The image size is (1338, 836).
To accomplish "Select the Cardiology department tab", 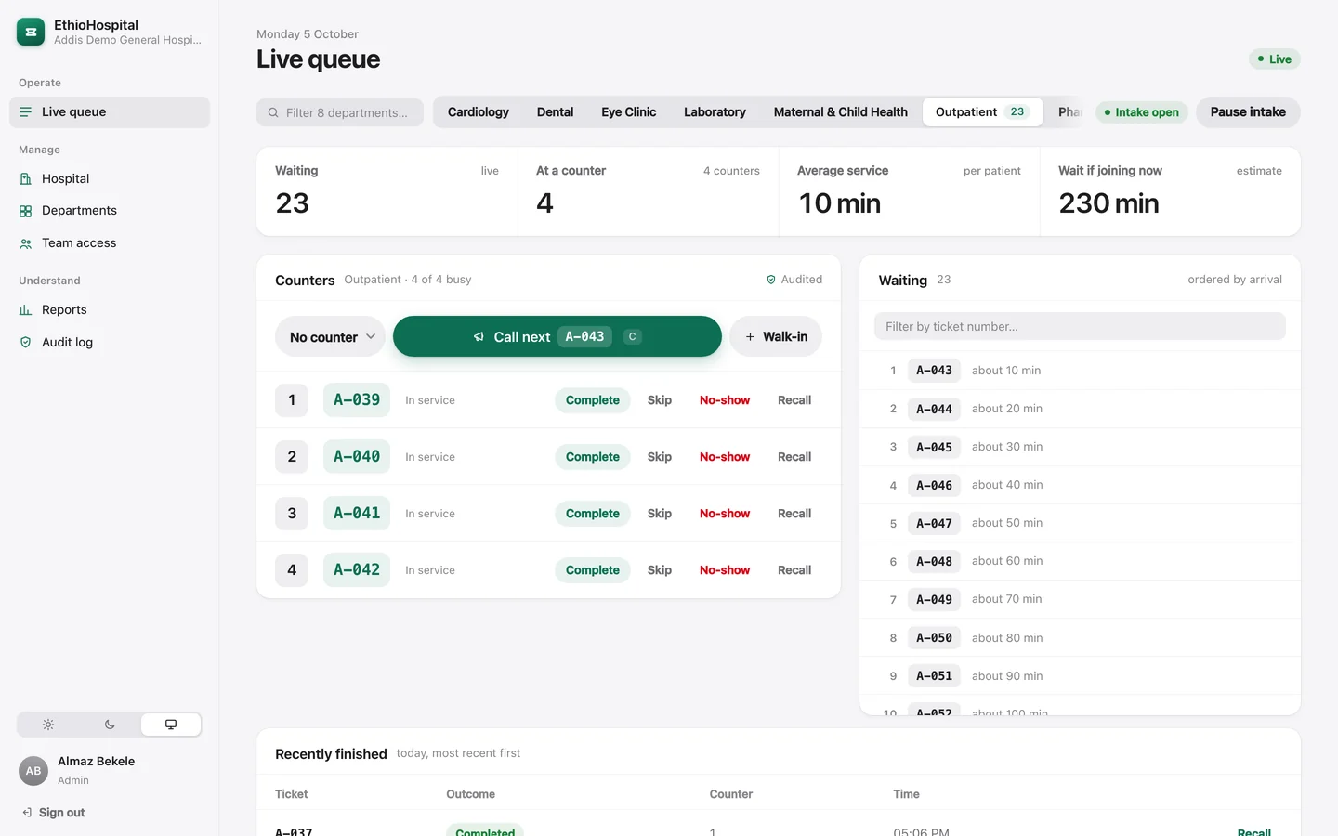I will [479, 111].
